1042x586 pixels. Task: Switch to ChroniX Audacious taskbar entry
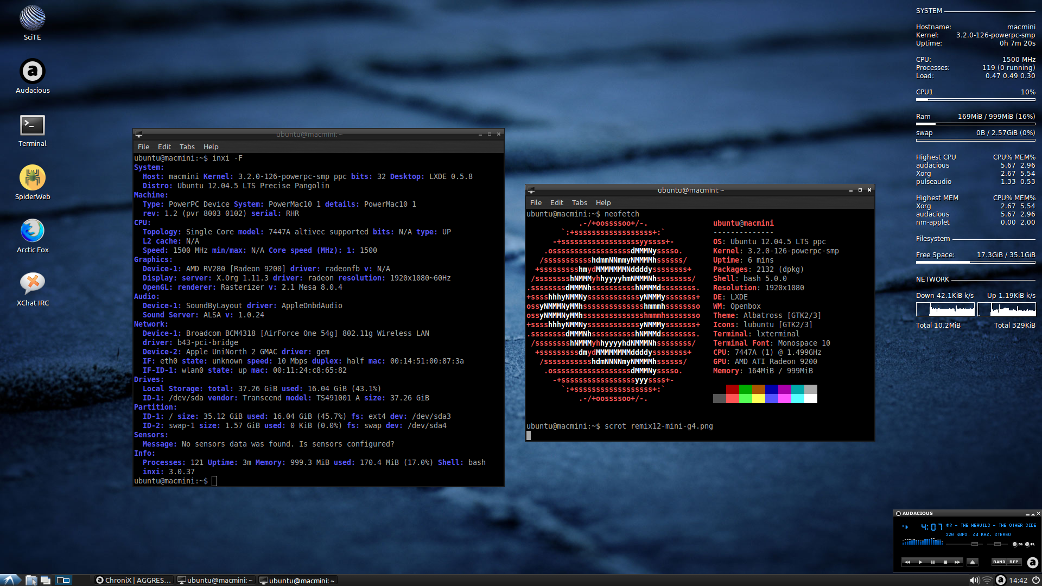coord(134,580)
